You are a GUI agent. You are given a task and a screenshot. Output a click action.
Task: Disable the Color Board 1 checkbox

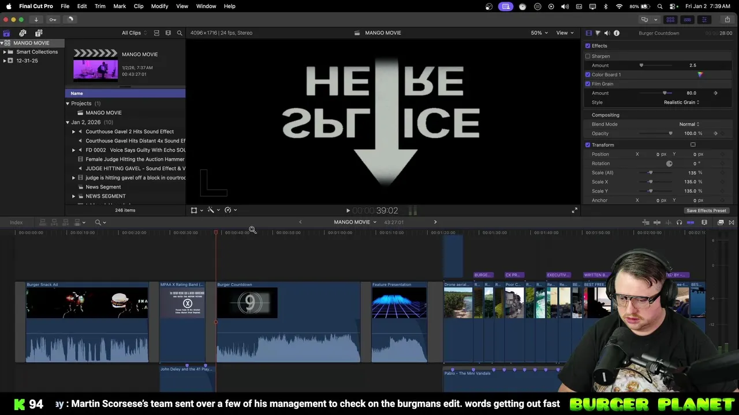588,74
